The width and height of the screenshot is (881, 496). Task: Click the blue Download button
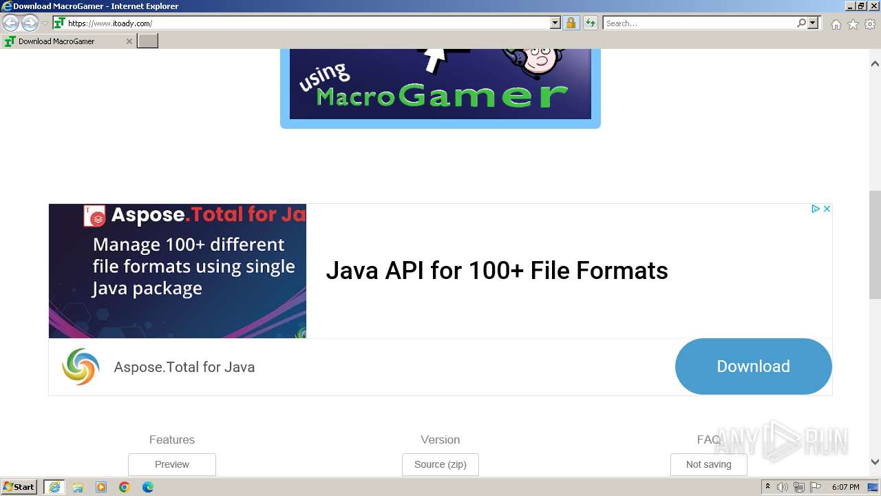coord(753,366)
